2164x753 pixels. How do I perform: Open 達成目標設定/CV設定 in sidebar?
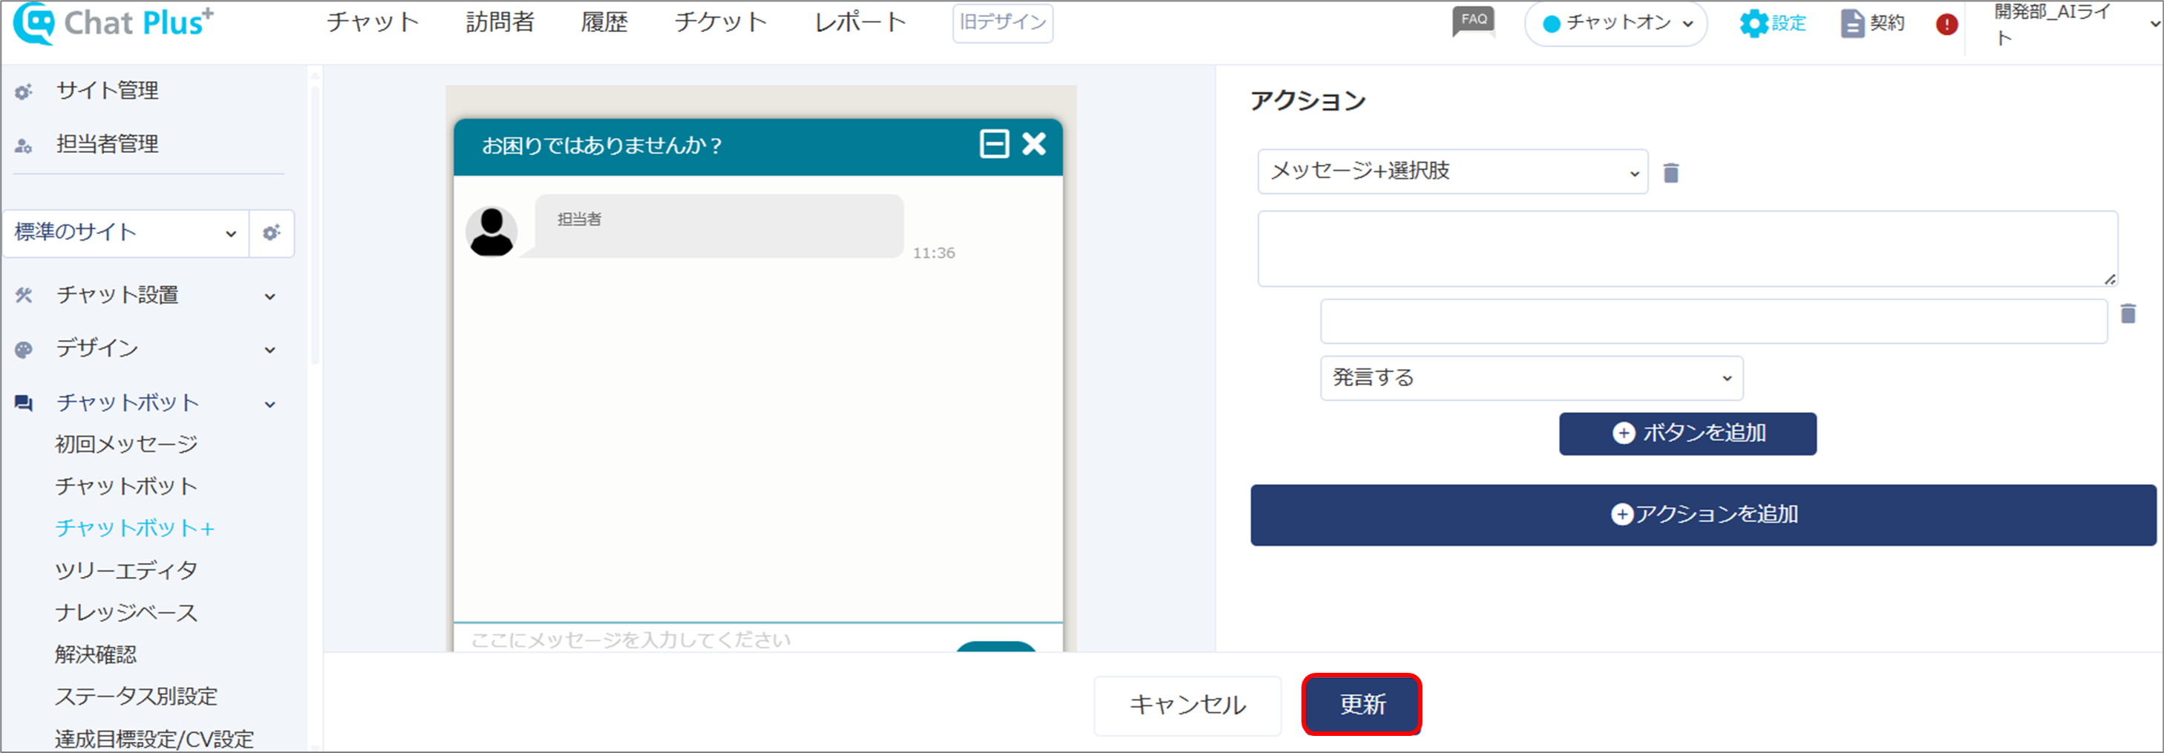tap(154, 739)
